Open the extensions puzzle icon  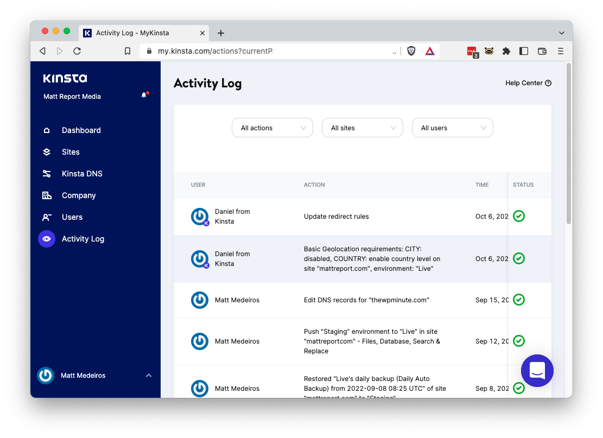point(506,51)
